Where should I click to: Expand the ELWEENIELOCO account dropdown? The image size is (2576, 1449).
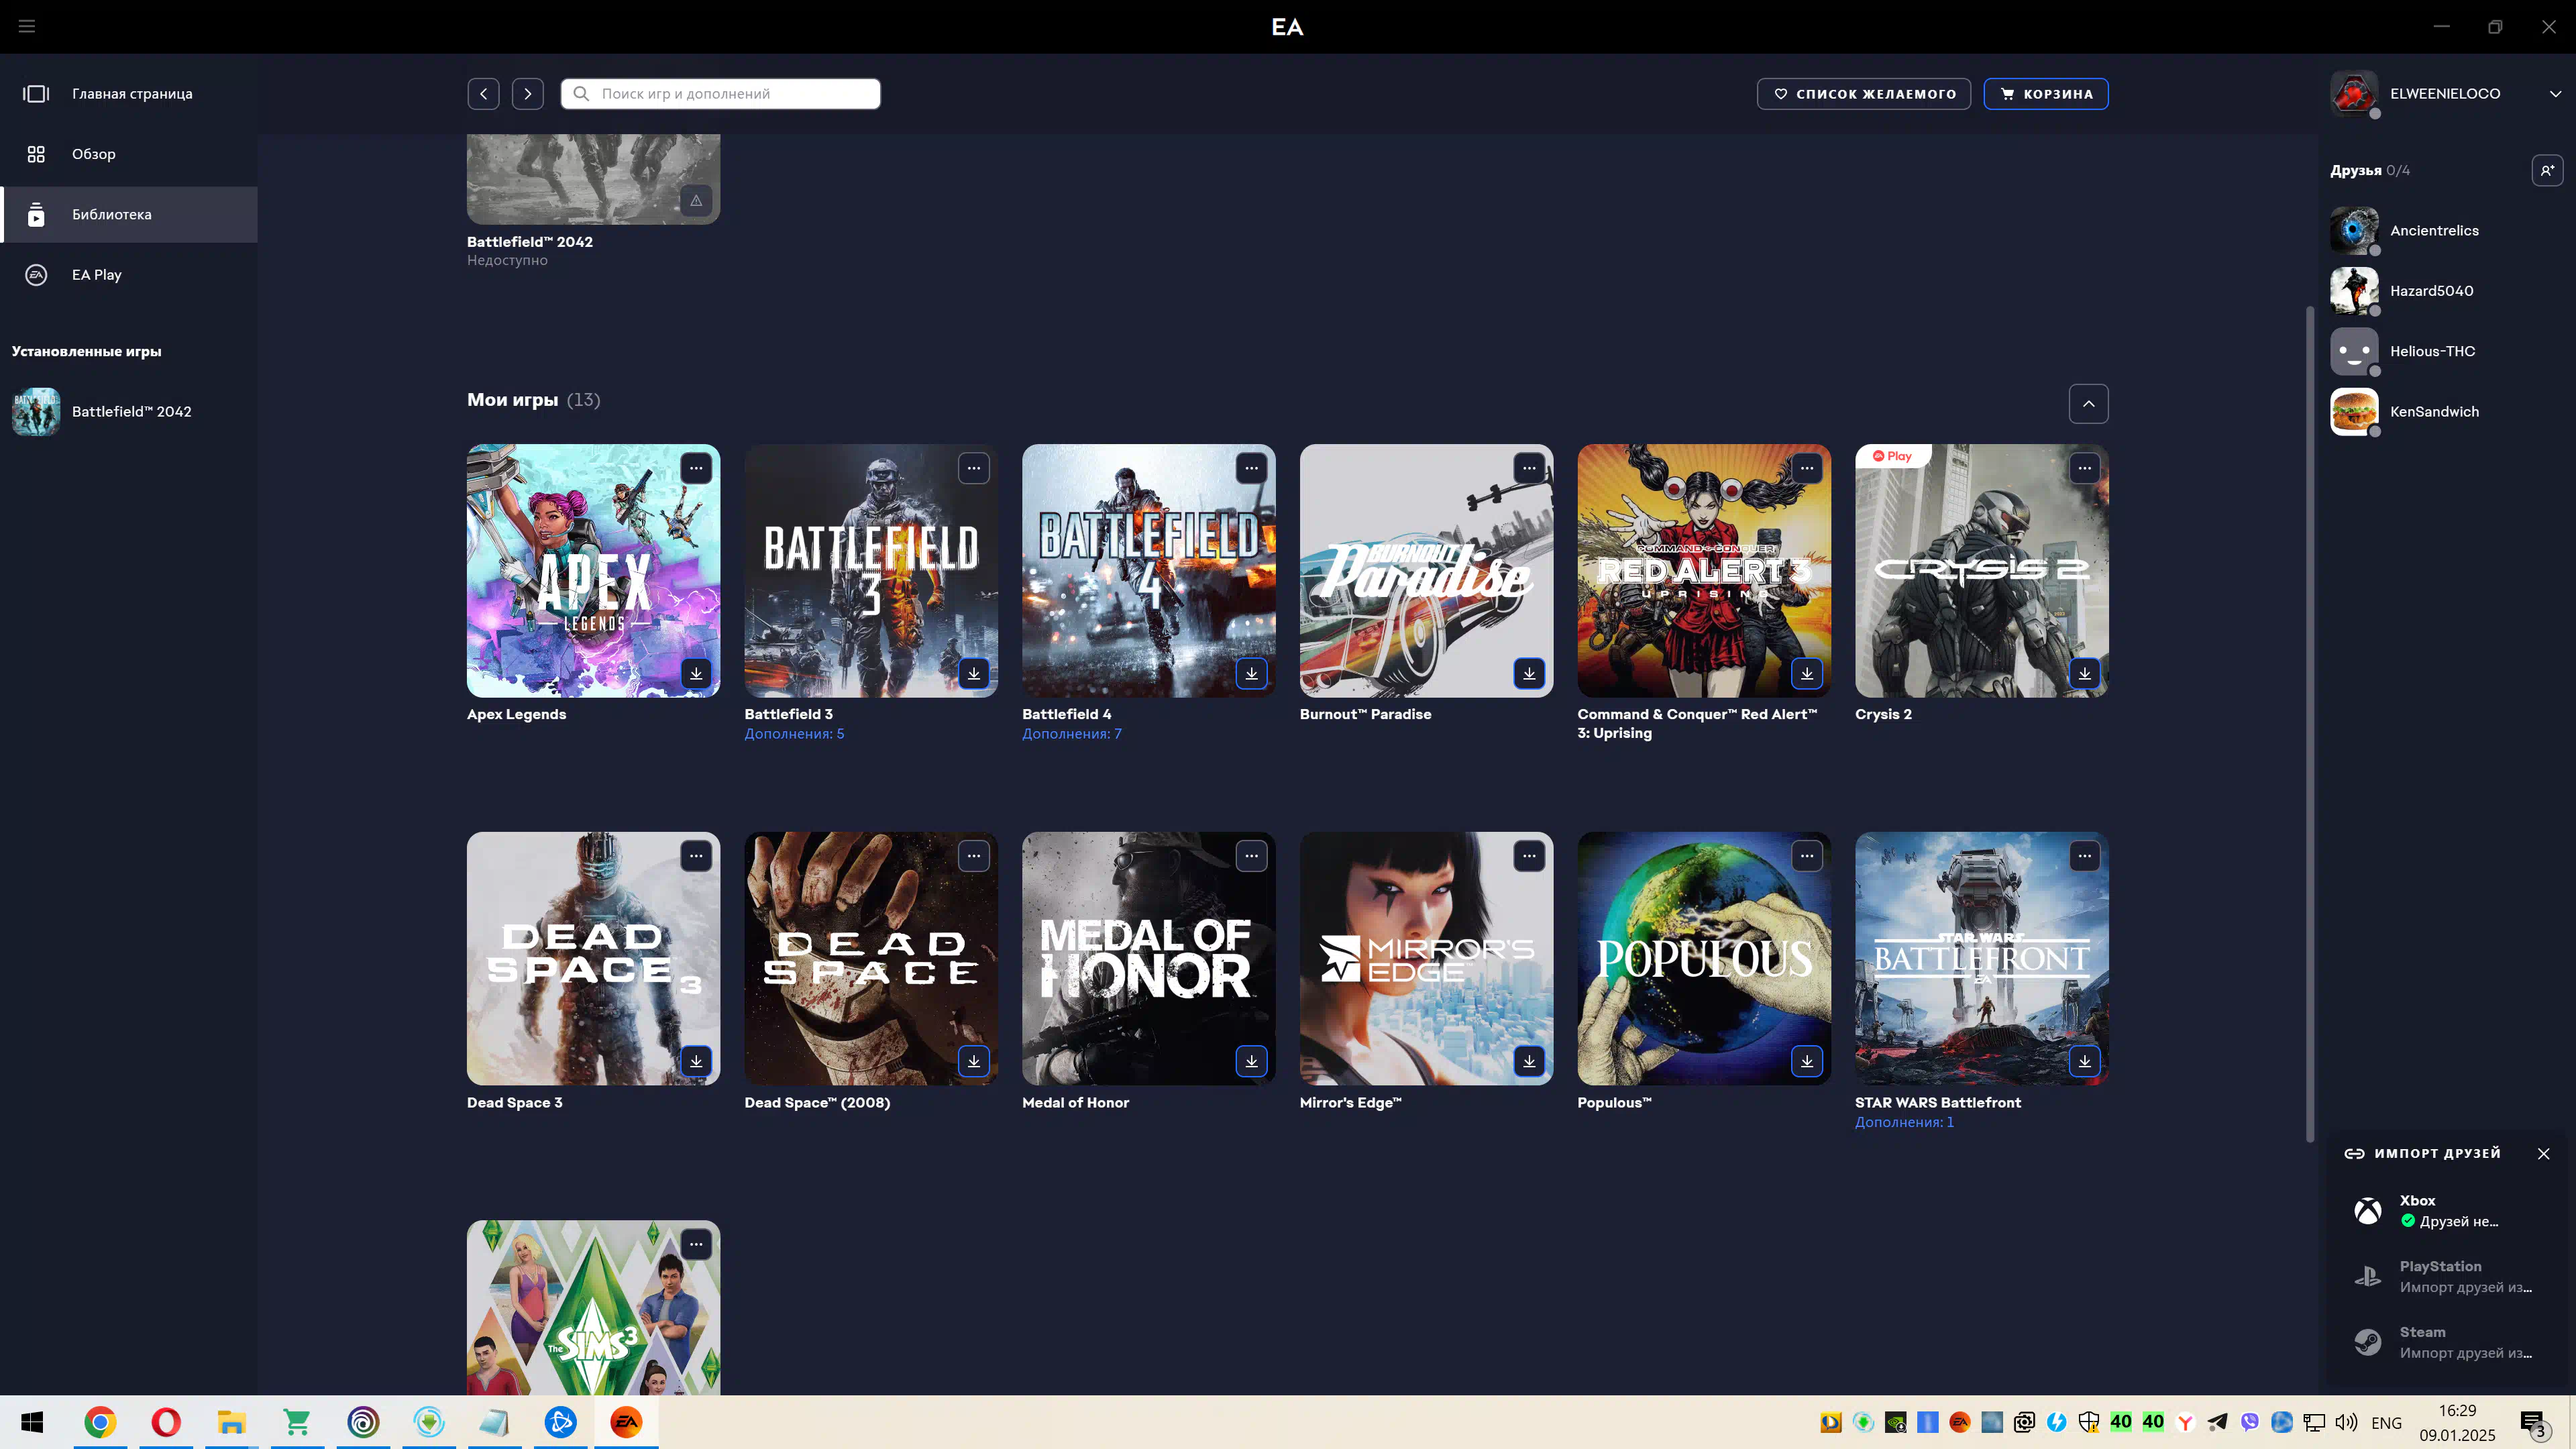click(x=2555, y=93)
